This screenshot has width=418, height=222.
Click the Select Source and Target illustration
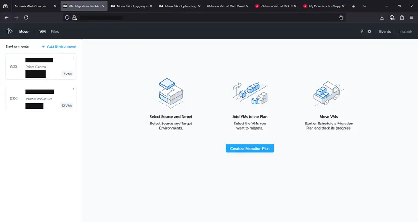(171, 93)
